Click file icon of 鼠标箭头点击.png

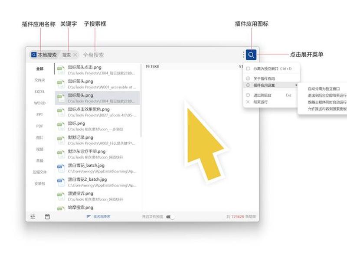click(61, 70)
